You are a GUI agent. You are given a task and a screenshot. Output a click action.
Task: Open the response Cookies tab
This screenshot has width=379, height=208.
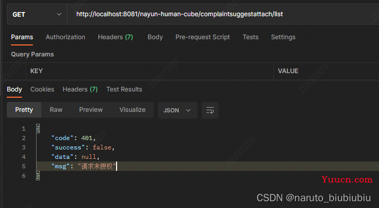tap(42, 89)
